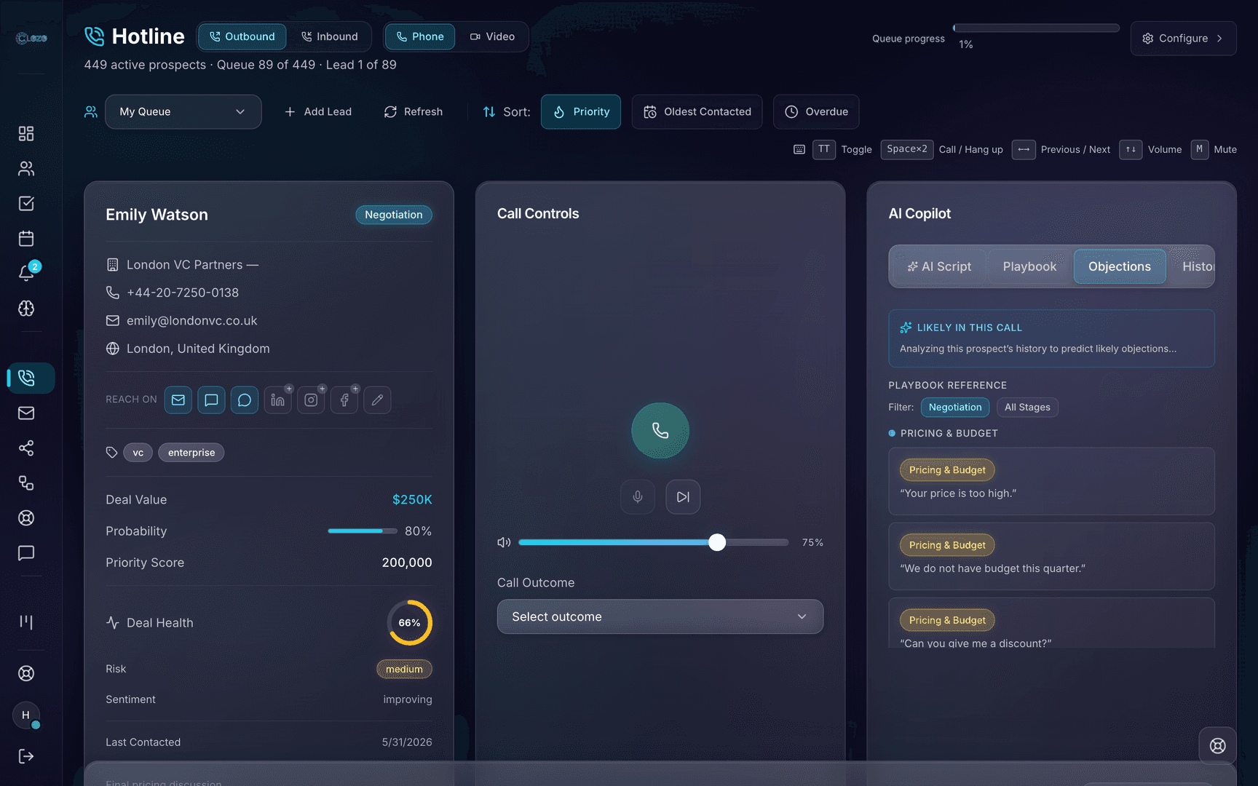This screenshot has width=1258, height=786.
Task: Click Add Lead button
Action: click(x=318, y=111)
